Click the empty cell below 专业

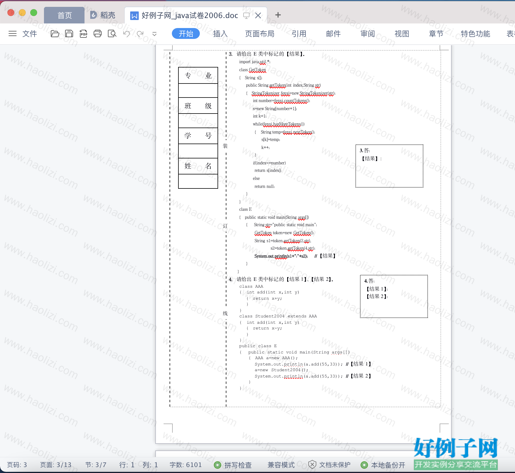tap(198, 91)
